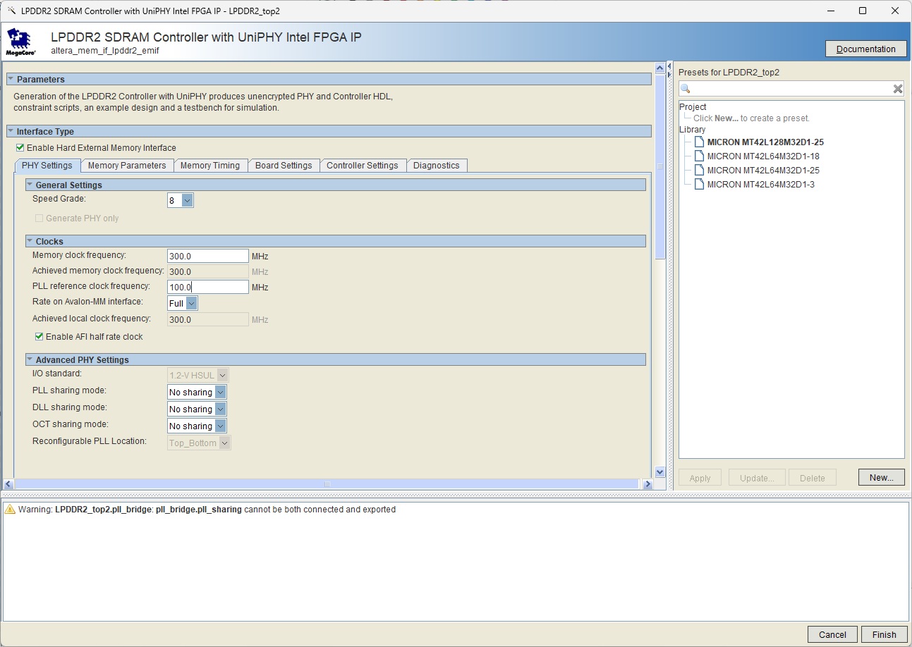Click the down arrow of the vertical scrollbar

pos(660,472)
